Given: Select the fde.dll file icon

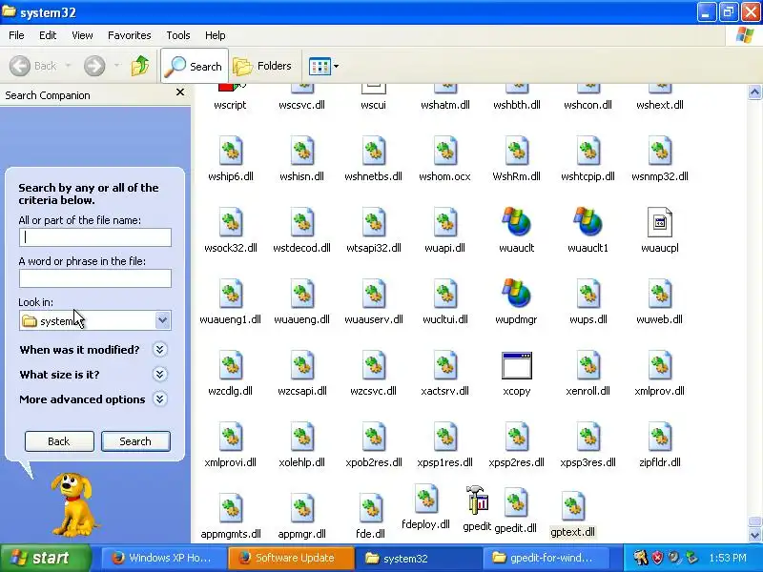Looking at the screenshot, I should pos(371,508).
